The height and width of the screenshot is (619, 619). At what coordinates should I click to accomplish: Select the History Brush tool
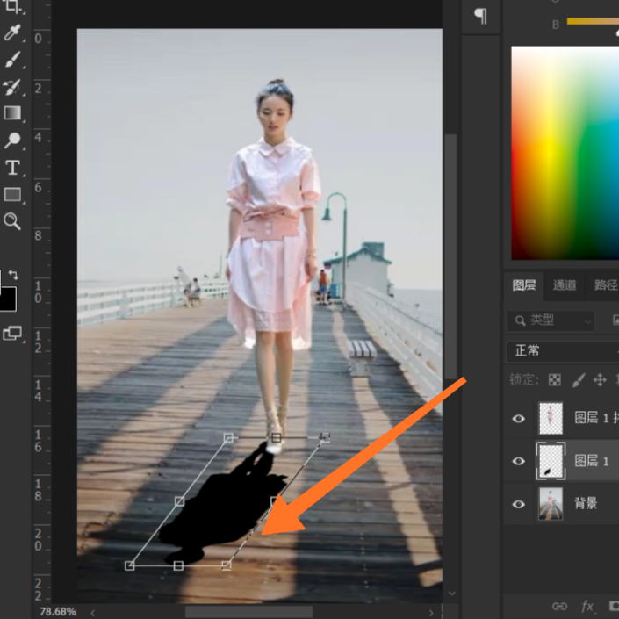click(12, 87)
